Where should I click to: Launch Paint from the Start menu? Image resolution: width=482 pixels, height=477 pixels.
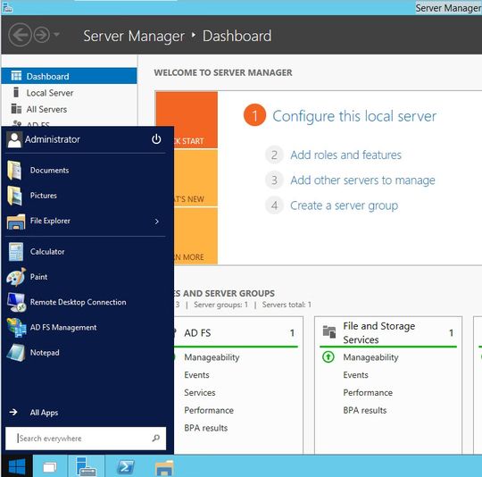tap(85, 277)
